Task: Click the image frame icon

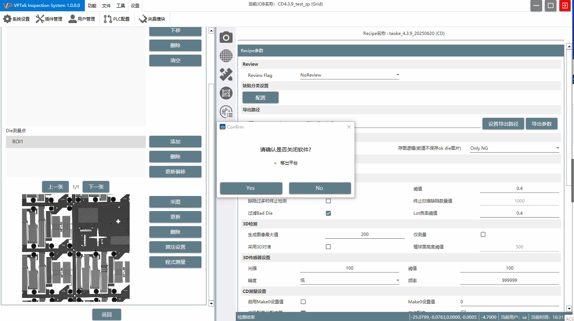Action: [226, 93]
